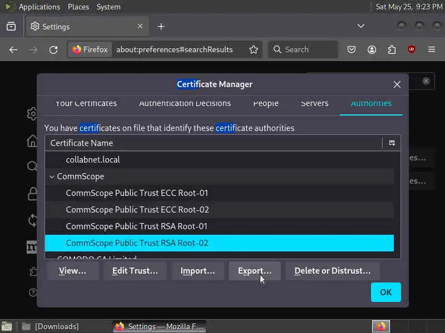The image size is (445, 333).
Task: Open the Places menu
Action: pos(78,7)
